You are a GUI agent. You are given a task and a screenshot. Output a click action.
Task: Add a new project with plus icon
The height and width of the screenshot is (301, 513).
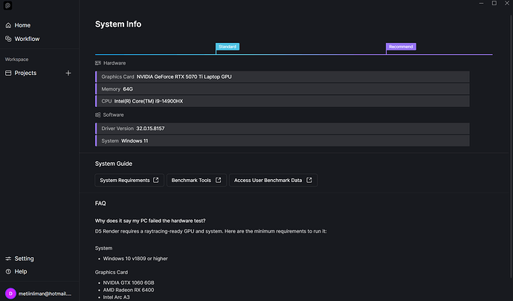coord(68,73)
